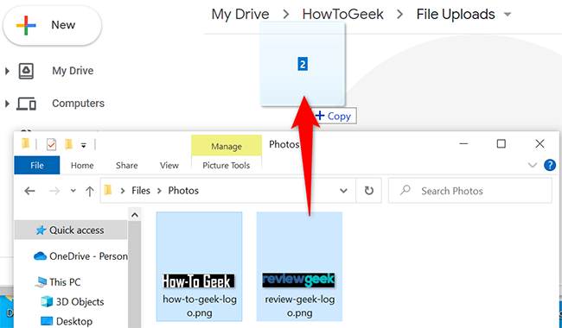Viewport: 562px width, 328px height.
Task: Click the New button in Google Drive
Action: 53,25
